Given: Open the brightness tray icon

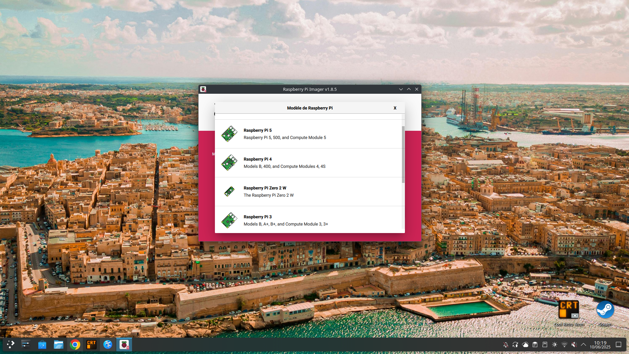Looking at the screenshot, I should coord(555,344).
